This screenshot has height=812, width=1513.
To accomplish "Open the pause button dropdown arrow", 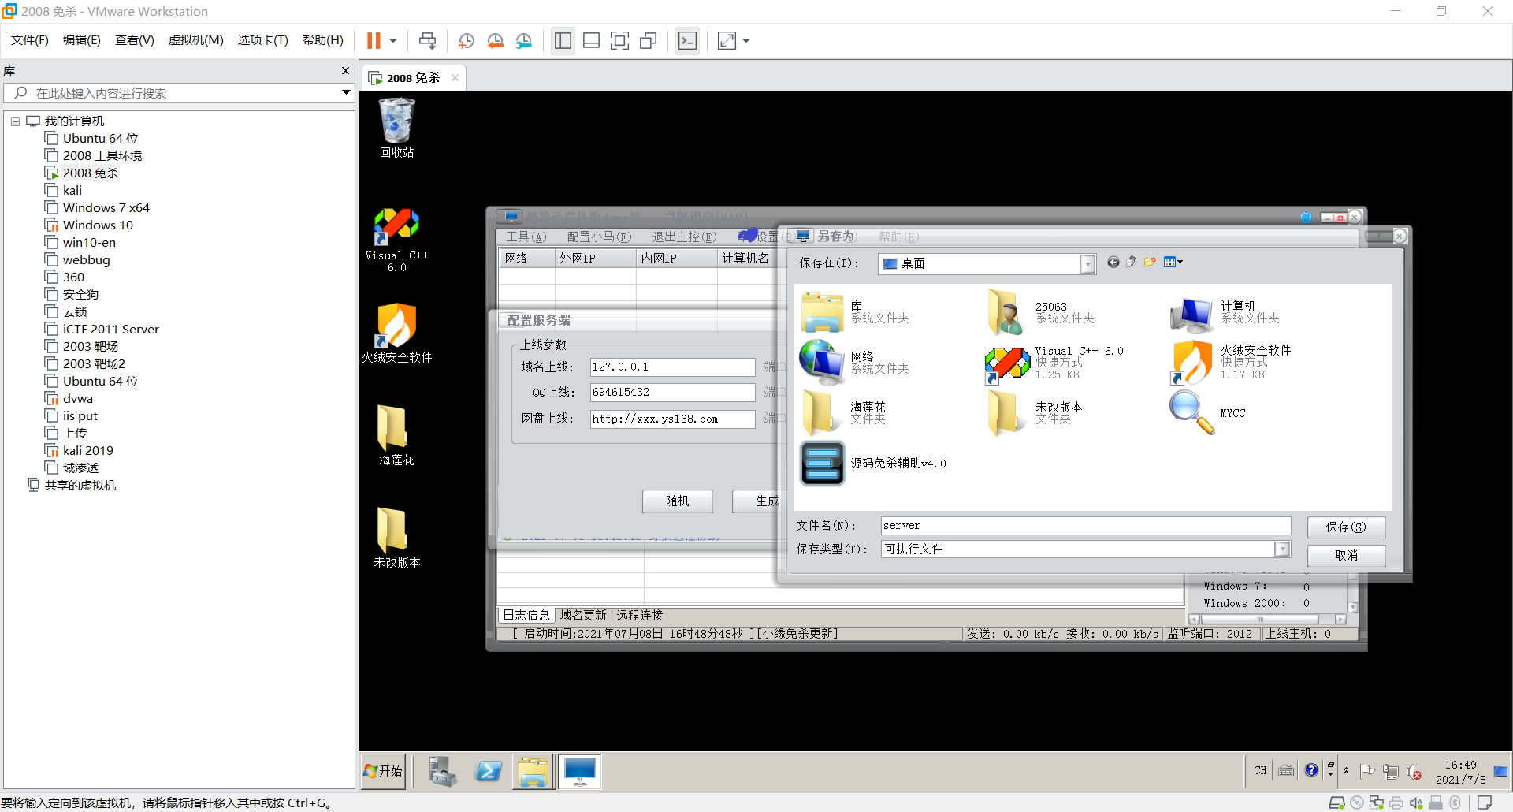I will click(392, 40).
